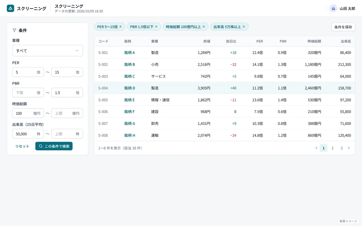362x226 pixels.
Task: Open stock link 銘柄 D
Action: click(130, 88)
